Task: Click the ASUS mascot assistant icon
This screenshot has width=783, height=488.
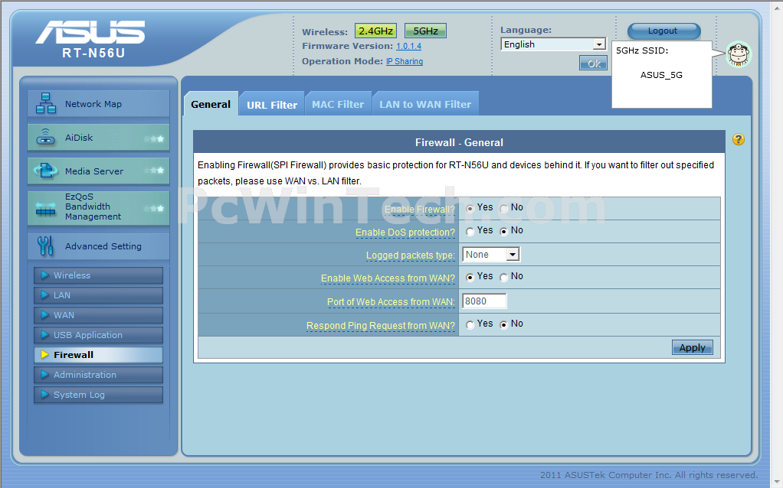Action: (x=739, y=54)
